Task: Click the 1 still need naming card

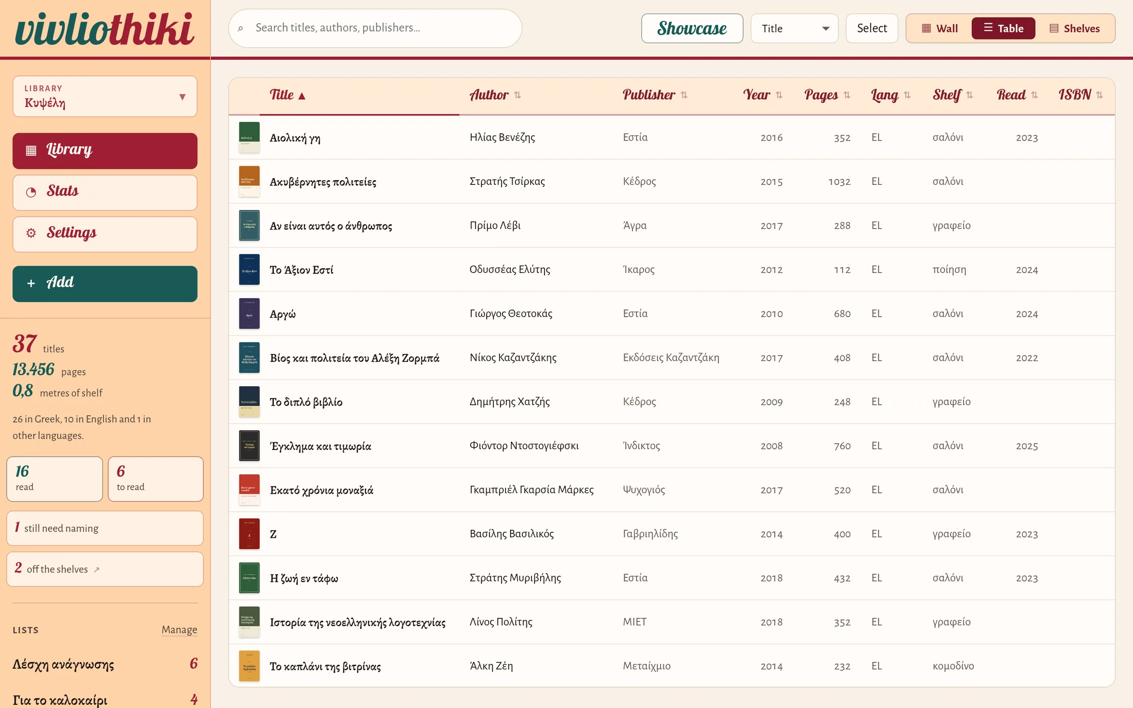Action: click(105, 528)
